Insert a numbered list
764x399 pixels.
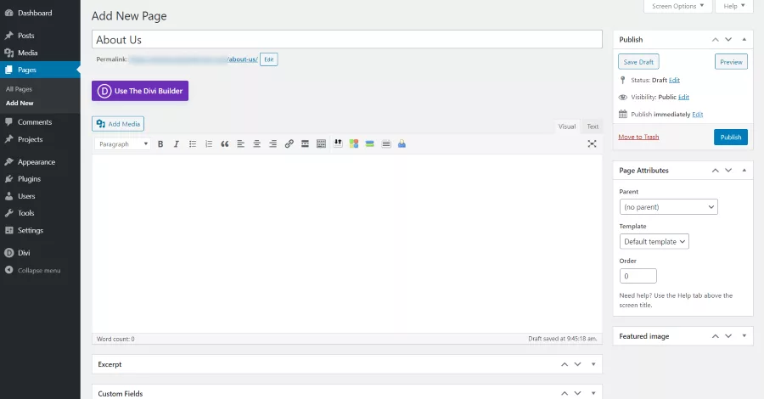click(x=209, y=143)
